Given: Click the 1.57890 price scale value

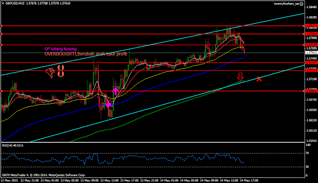Looking at the screenshot, I should pyautogui.click(x=311, y=38).
